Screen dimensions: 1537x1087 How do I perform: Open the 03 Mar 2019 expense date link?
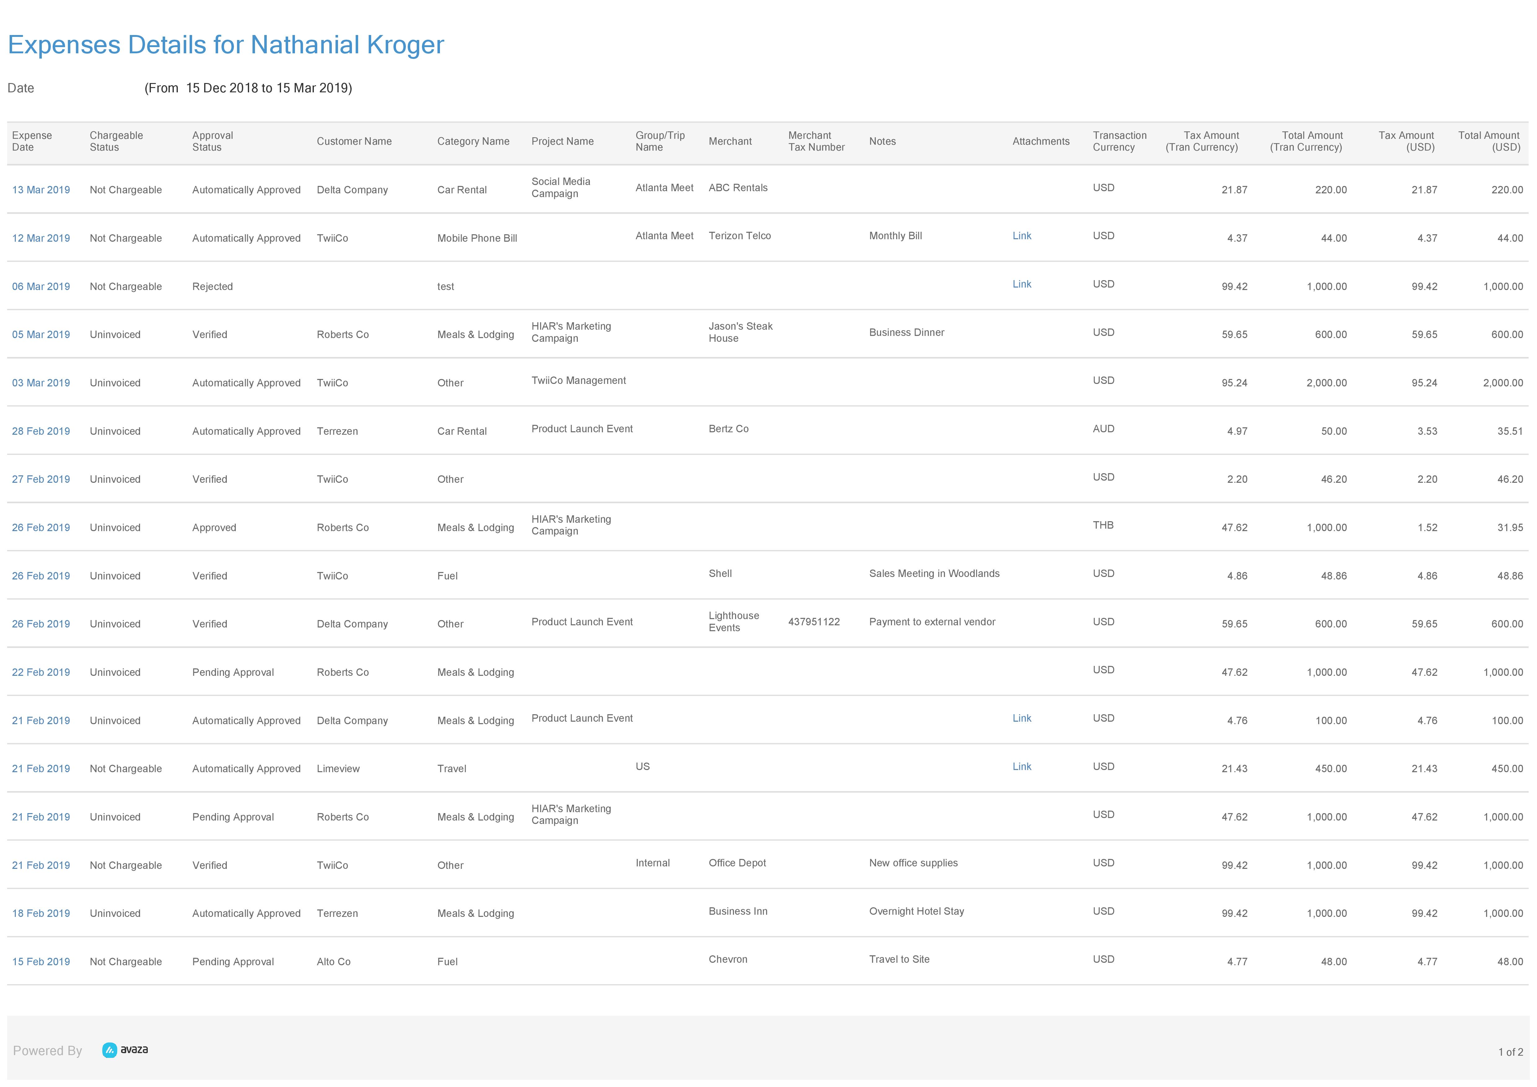click(x=41, y=383)
